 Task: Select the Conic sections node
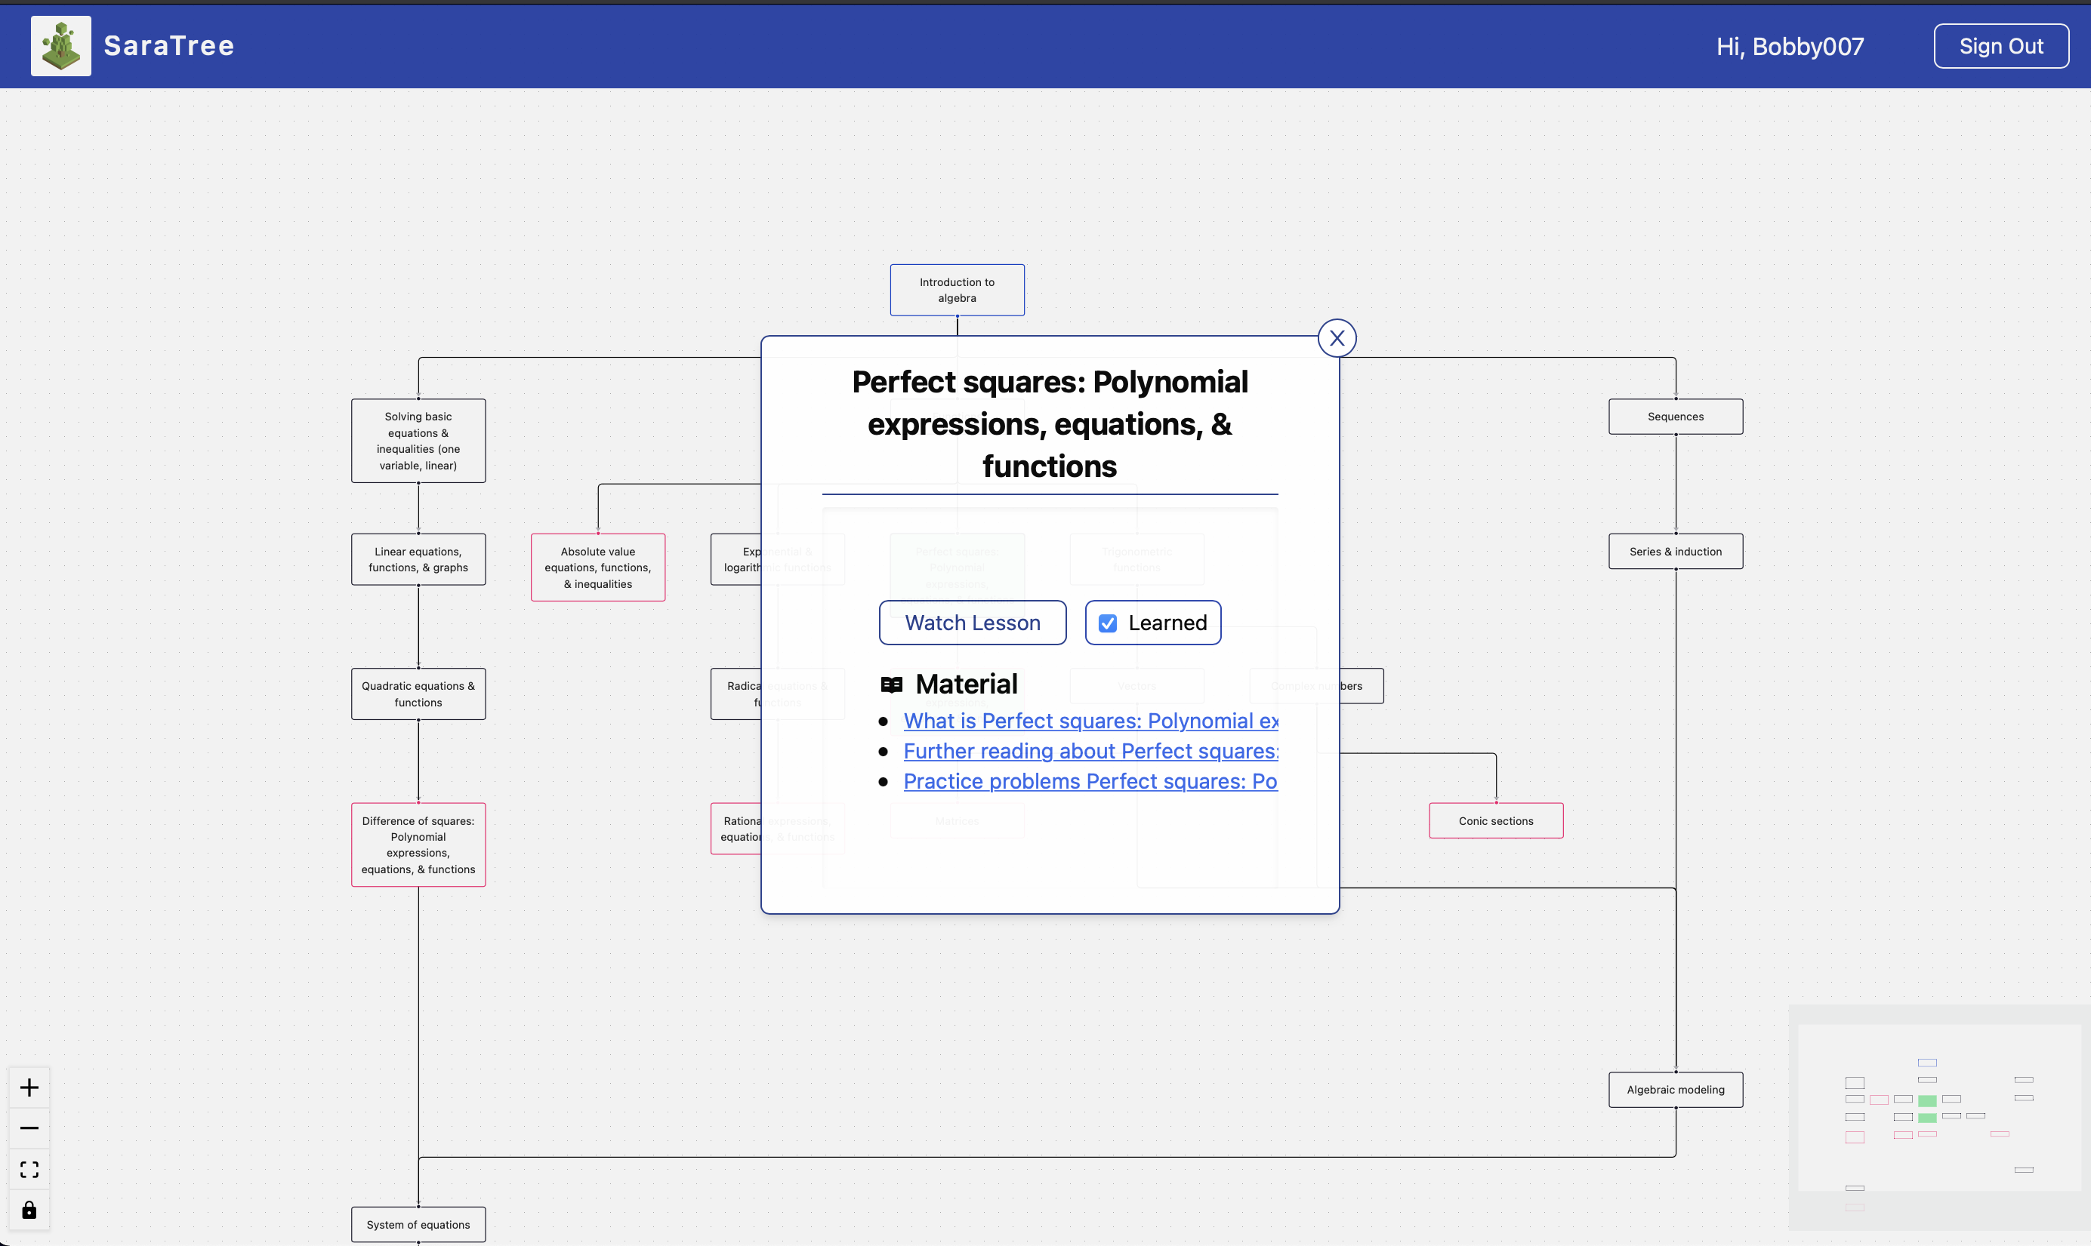click(1495, 820)
